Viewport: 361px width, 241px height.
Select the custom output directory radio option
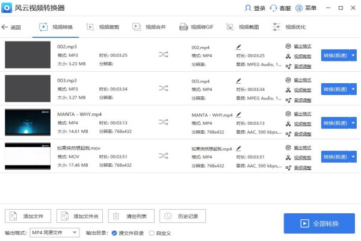(x=151, y=233)
